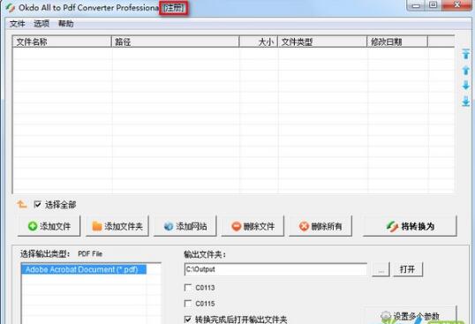Click the browse button beside output folder
This screenshot has width=475, height=324.
coord(381,269)
